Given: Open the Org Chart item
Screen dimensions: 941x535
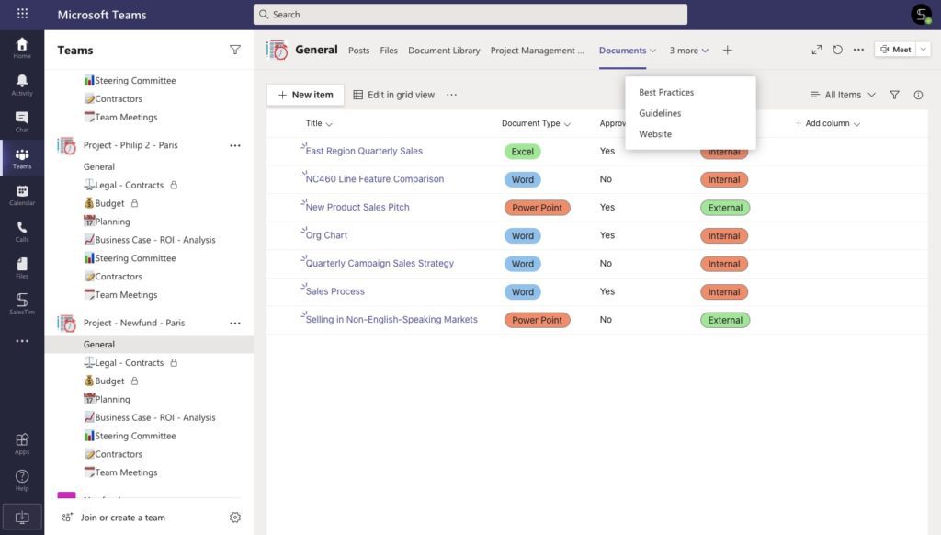Looking at the screenshot, I should [x=326, y=235].
